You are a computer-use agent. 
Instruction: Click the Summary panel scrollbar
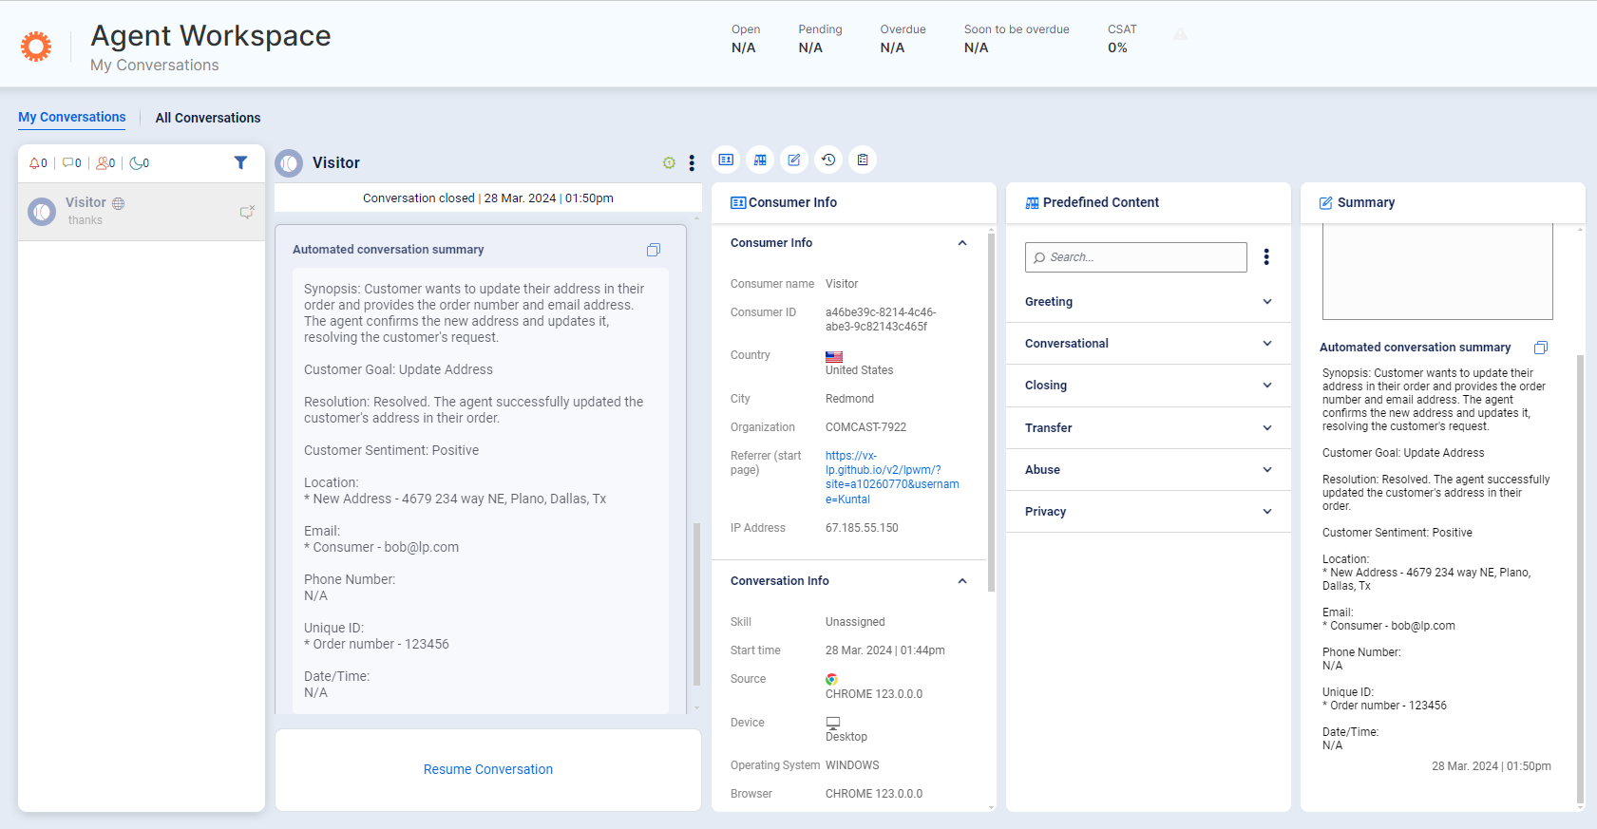coord(1580,579)
